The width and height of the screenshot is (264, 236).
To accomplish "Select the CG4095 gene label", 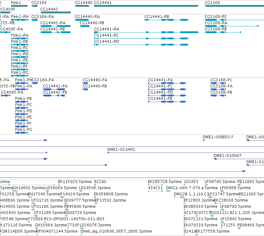I will pos(8,9).
